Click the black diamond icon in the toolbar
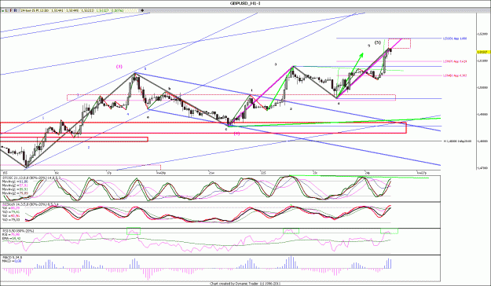The height and width of the screenshot is (286, 491). [142, 10]
